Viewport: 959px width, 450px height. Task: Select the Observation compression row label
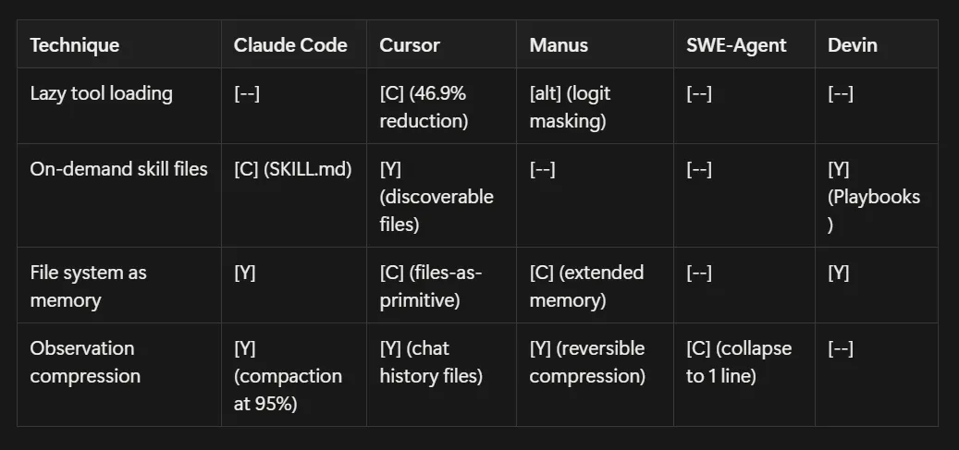(x=85, y=362)
